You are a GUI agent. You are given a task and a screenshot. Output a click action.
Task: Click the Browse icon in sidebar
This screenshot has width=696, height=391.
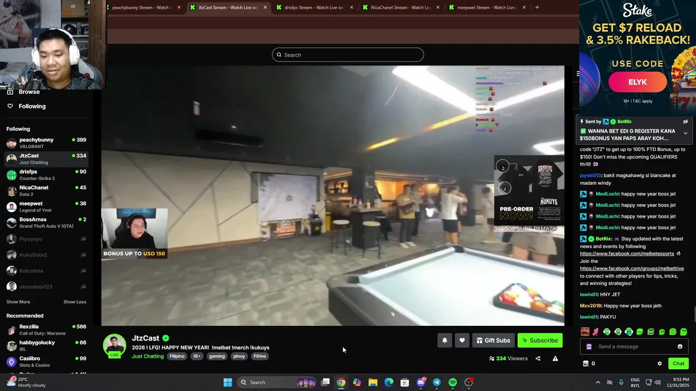10,92
